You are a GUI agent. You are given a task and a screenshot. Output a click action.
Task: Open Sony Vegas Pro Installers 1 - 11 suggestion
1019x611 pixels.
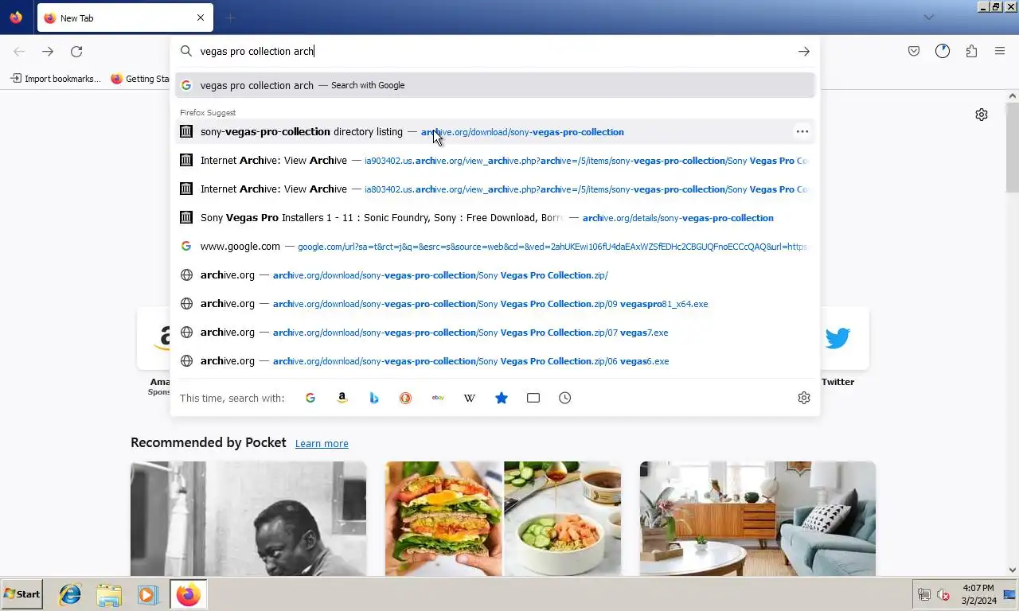pos(495,217)
